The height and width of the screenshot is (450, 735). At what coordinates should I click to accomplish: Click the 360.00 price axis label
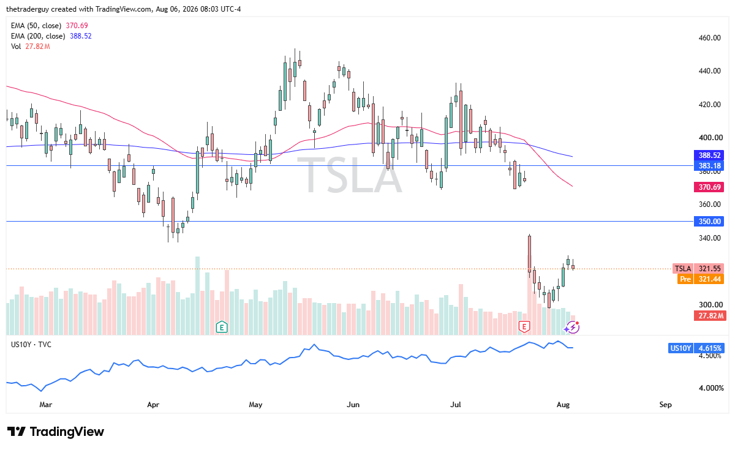(x=709, y=204)
